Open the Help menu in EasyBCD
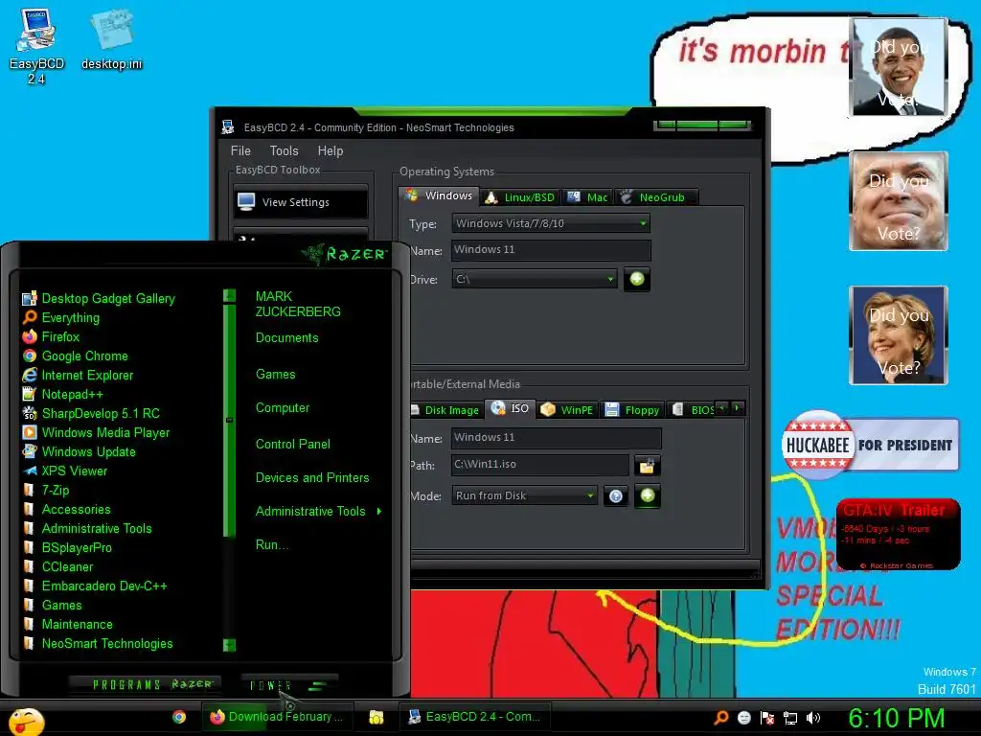 [x=331, y=150]
